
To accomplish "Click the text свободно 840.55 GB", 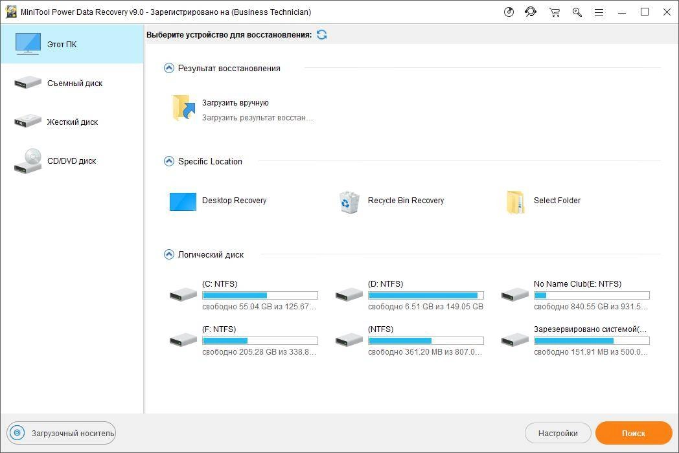I will pyautogui.click(x=571, y=307).
